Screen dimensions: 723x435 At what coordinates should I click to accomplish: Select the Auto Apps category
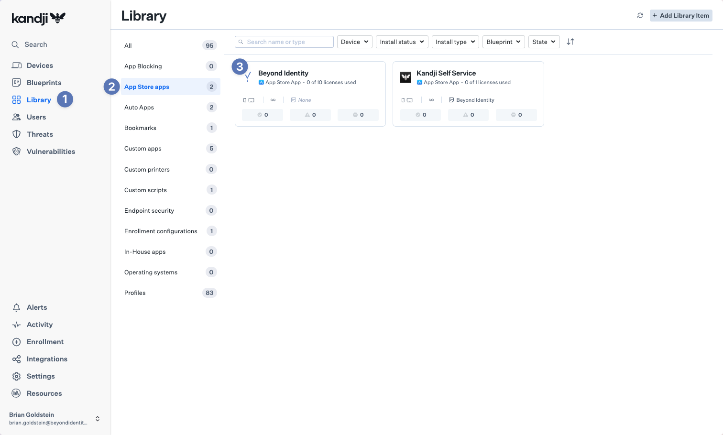tap(139, 108)
